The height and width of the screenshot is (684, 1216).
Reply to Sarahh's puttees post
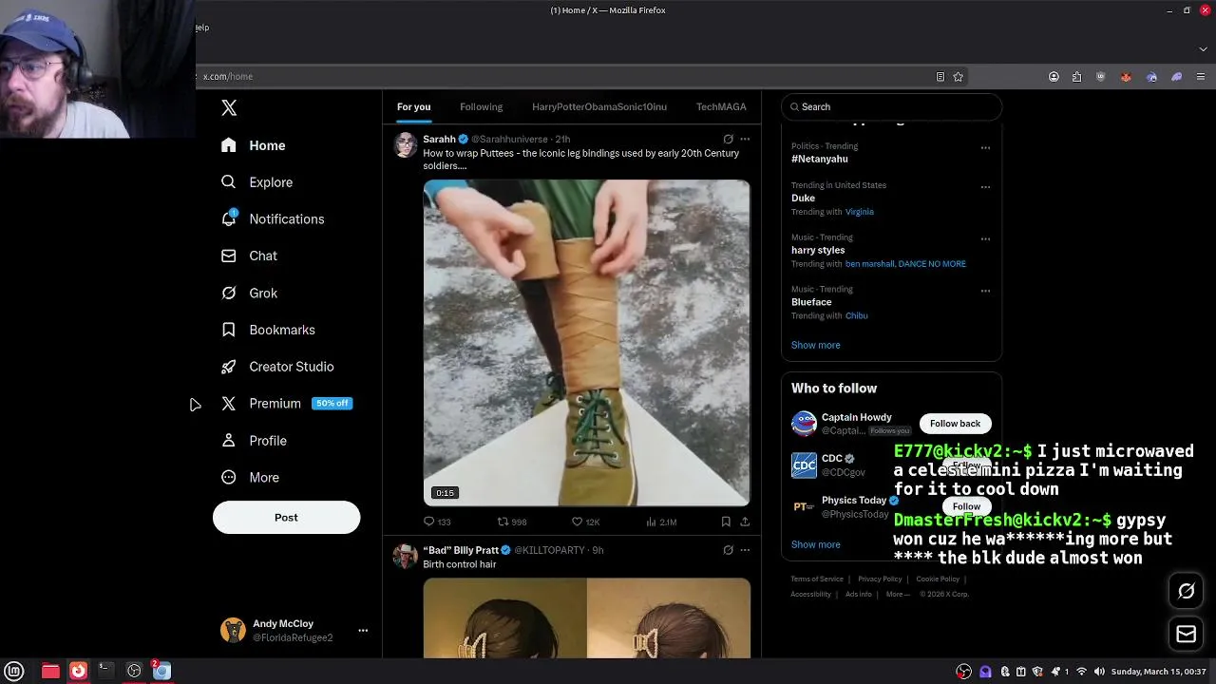437,522
